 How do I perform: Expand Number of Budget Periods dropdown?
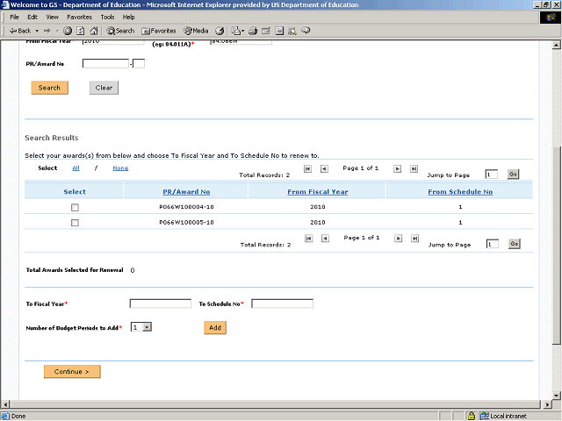pyautogui.click(x=147, y=327)
